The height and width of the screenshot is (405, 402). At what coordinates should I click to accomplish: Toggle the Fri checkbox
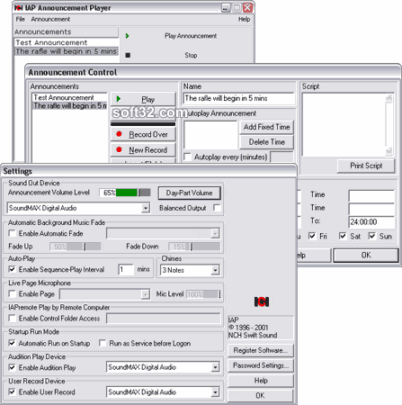pyautogui.click(x=312, y=236)
